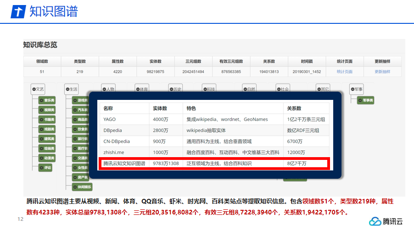Image resolution: width=414 pixels, height=230 pixels.
Task: Click the 属性数 value 4220
Action: (117, 71)
